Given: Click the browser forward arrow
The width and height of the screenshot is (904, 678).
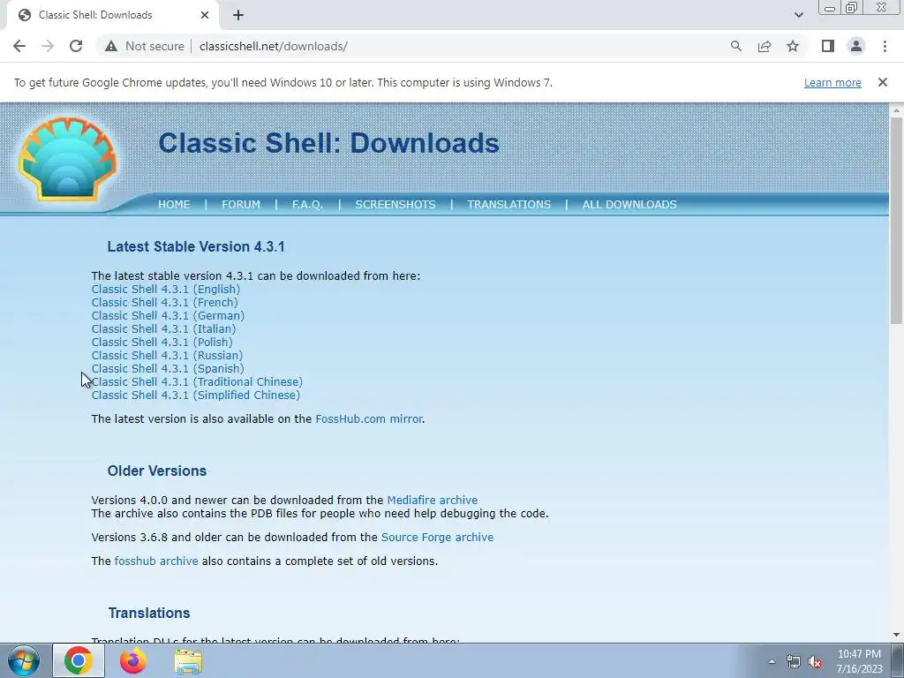Looking at the screenshot, I should coord(48,46).
